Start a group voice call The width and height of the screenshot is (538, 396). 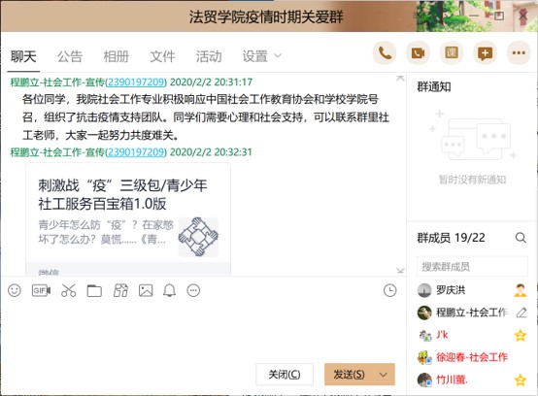[x=385, y=53]
